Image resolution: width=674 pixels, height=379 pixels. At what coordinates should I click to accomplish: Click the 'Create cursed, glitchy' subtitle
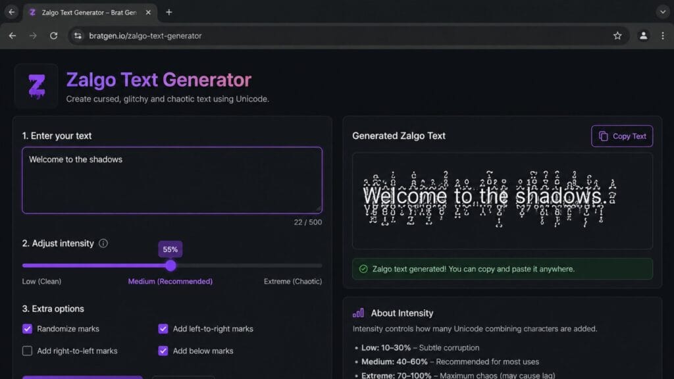tap(168, 99)
